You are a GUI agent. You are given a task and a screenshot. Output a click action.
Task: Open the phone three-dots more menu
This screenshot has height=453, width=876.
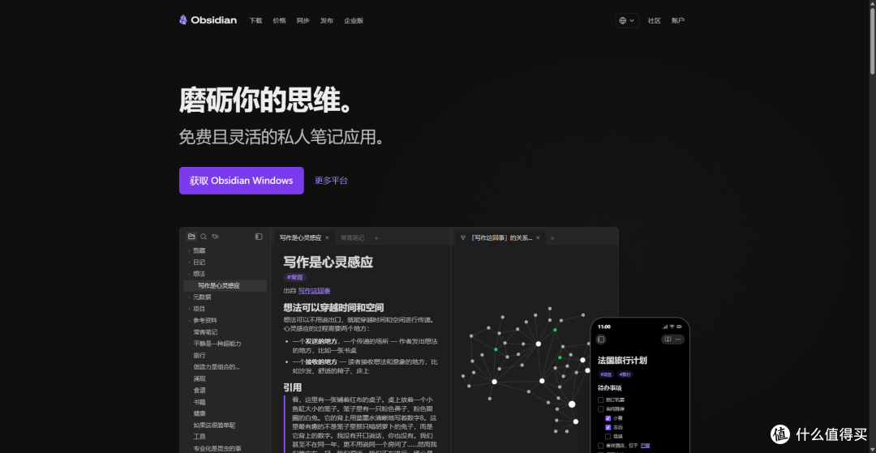678,340
